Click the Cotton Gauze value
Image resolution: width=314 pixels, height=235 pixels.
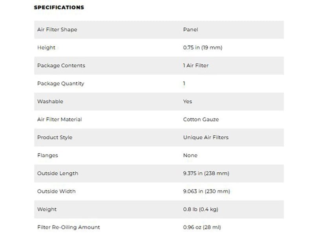click(201, 119)
